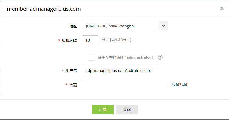
Task: Click the 验证凭证 link
Action: point(180,85)
